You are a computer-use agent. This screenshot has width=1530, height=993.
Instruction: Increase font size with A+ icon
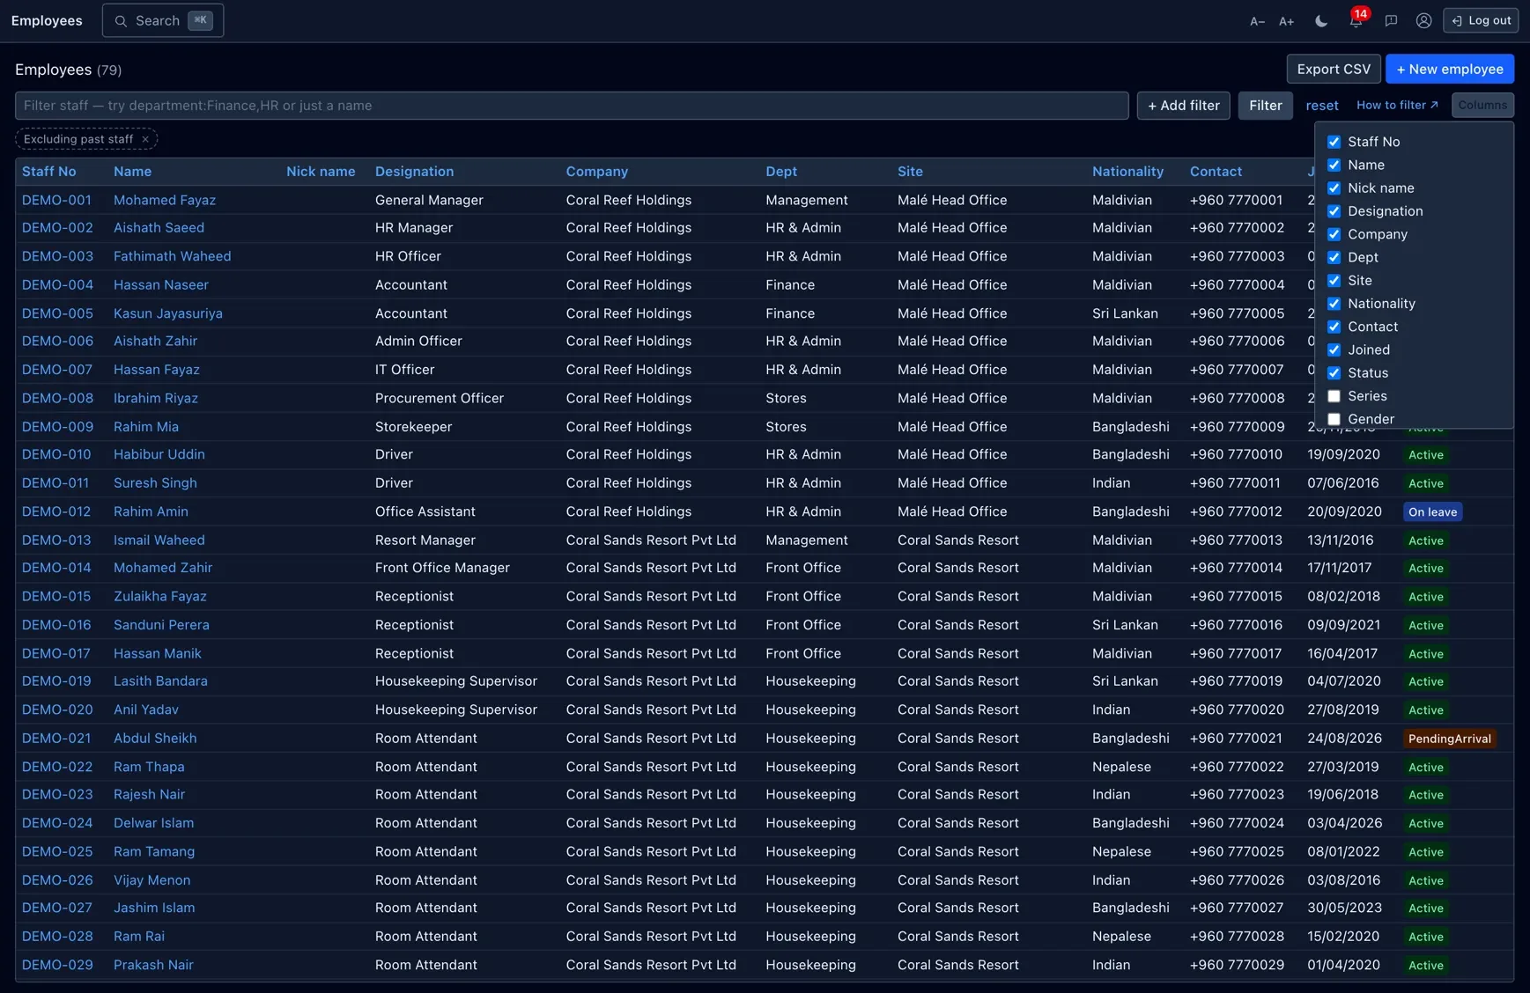tap(1286, 21)
